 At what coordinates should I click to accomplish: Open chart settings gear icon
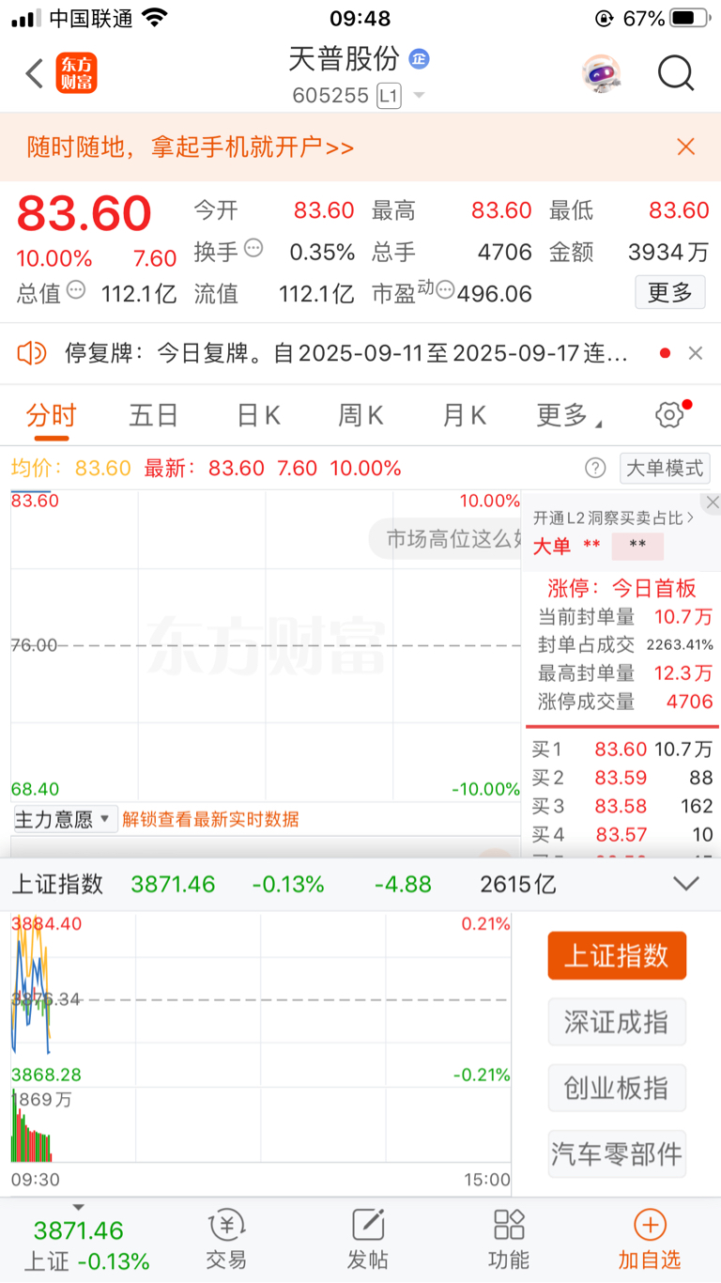[x=669, y=415]
